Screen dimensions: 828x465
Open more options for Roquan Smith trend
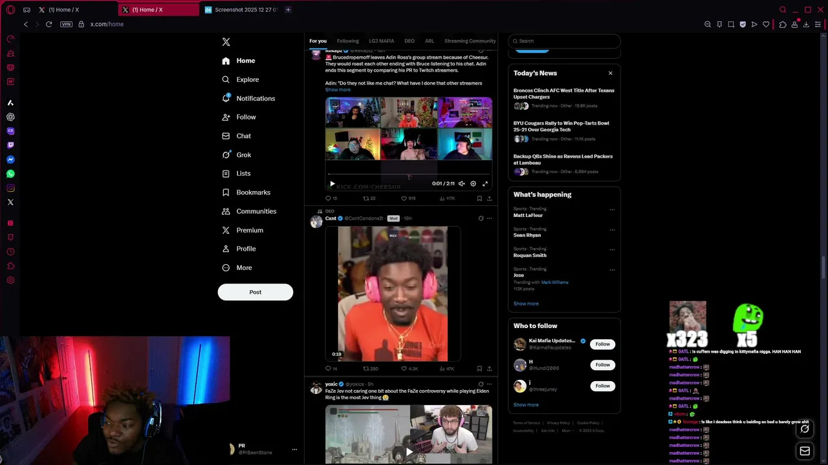(x=612, y=250)
